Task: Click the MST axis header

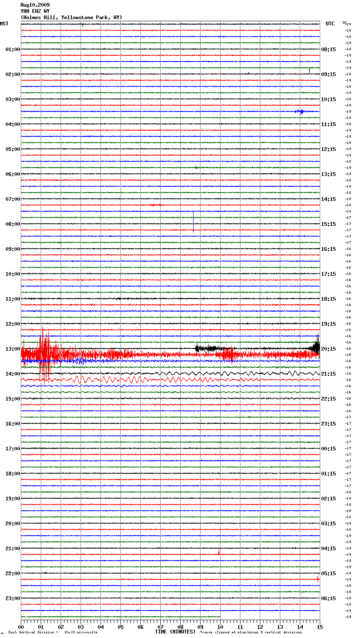Action: (4, 24)
